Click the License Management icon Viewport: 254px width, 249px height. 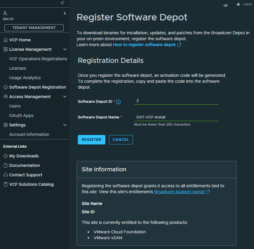[6, 49]
